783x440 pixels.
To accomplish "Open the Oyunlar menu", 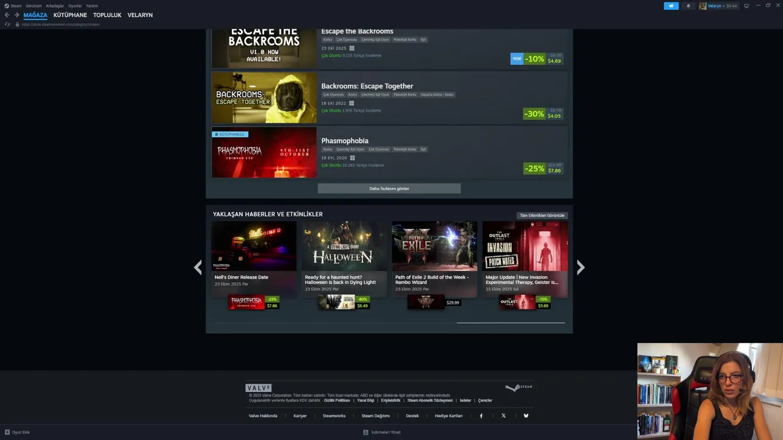I will [75, 5].
